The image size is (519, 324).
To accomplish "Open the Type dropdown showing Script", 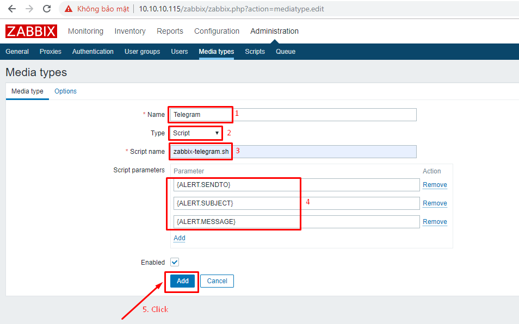I will click(x=196, y=133).
